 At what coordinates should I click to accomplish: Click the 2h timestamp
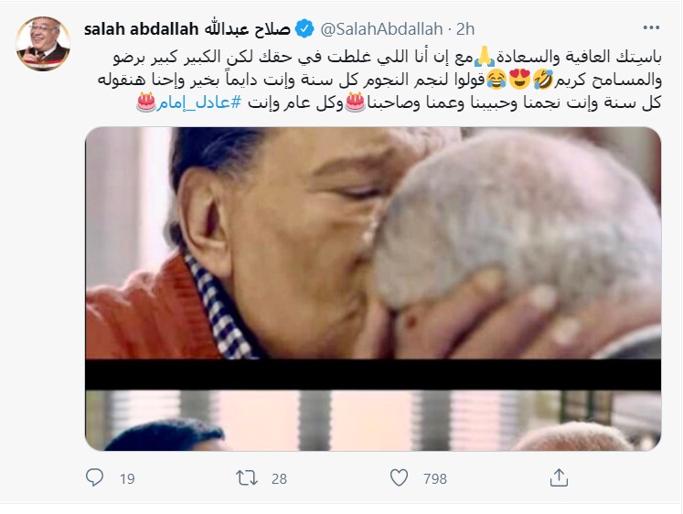pos(465,29)
